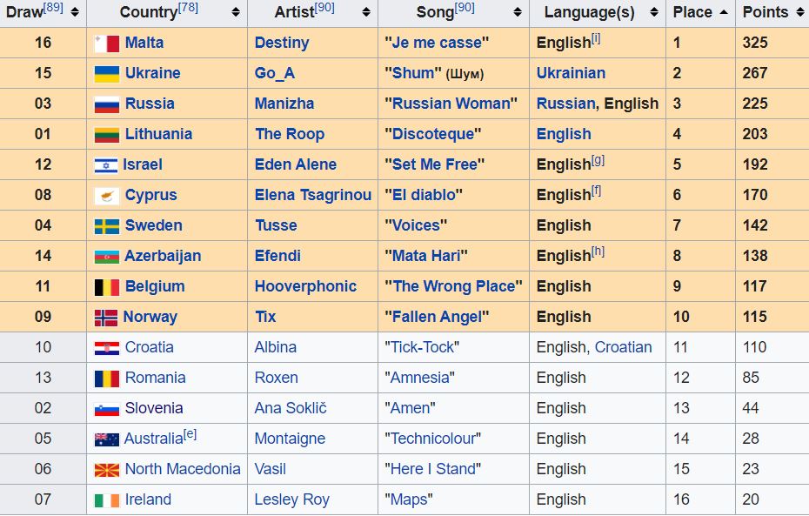Follow the Croatian language link
This screenshot has height=516, width=809.
(623, 347)
